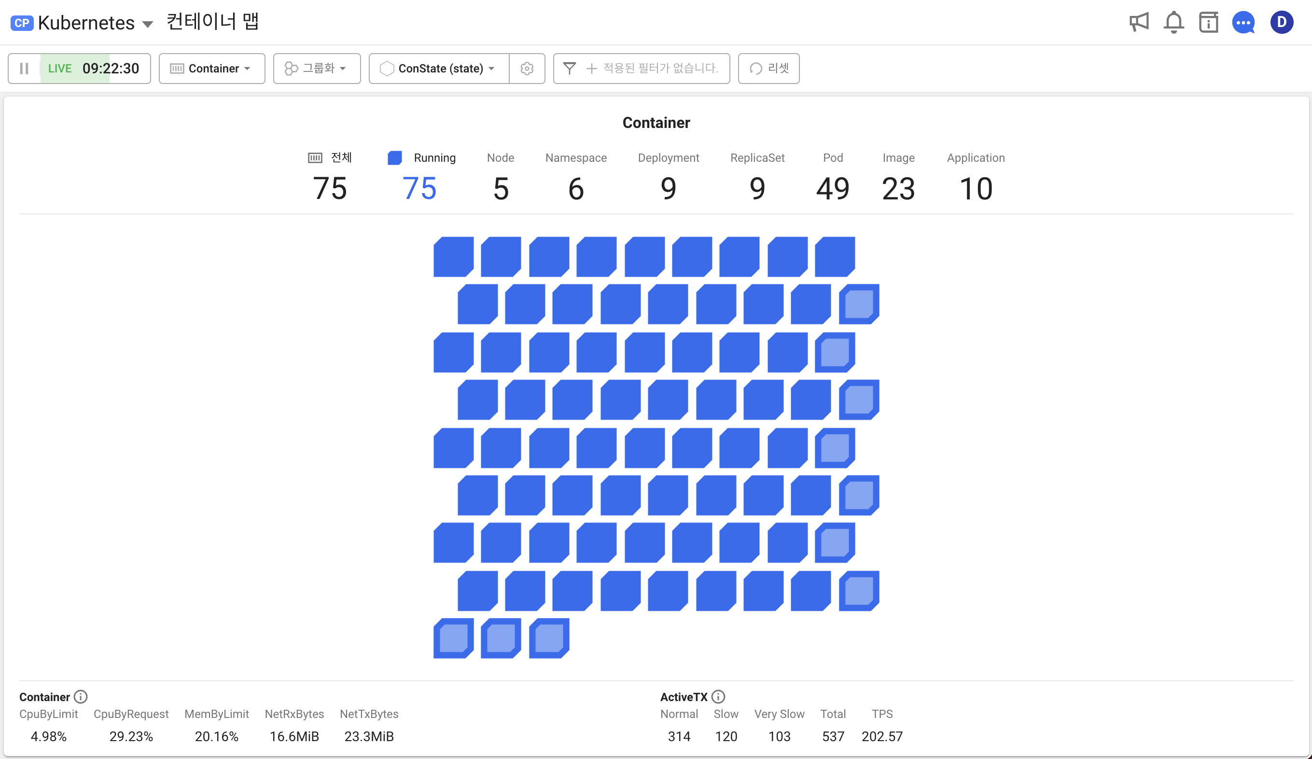Open the Container view dropdown
The width and height of the screenshot is (1312, 759).
(x=211, y=68)
